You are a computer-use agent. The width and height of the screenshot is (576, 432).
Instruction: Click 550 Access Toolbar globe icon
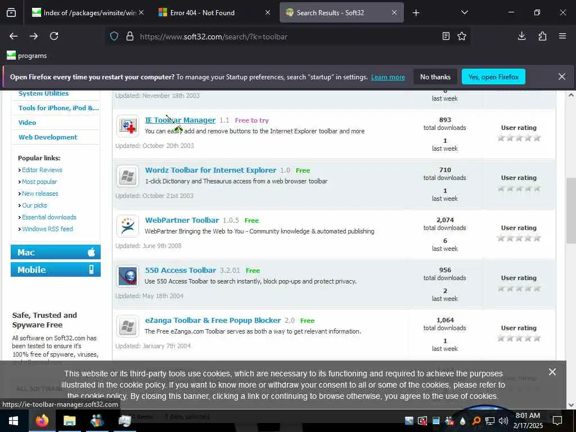pyautogui.click(x=128, y=276)
